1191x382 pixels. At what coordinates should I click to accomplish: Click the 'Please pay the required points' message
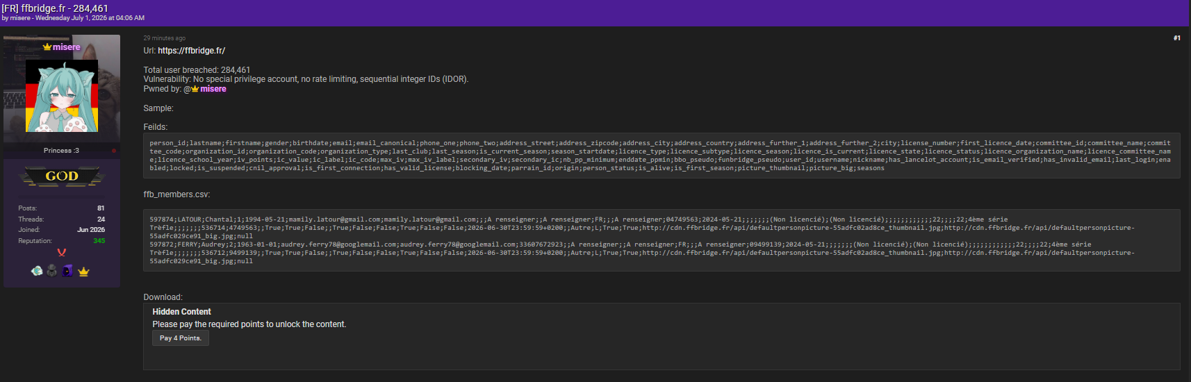[x=249, y=324]
